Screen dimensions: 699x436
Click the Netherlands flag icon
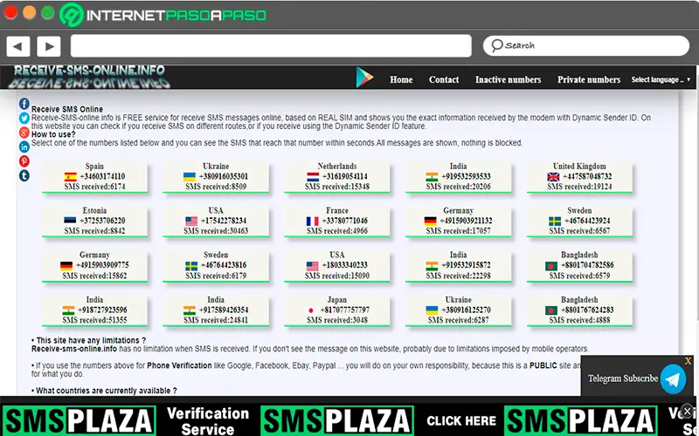click(313, 177)
